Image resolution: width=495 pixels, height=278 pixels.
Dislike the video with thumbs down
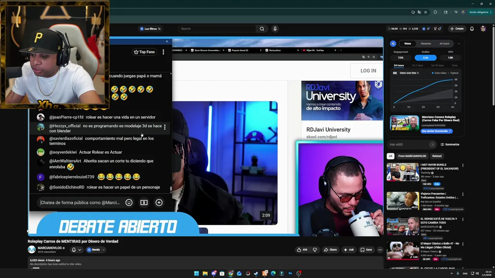pos(315,250)
